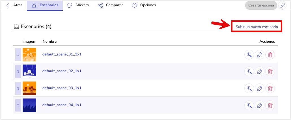This screenshot has height=120, width=291.
Task: Edit default_scene_02_1x1 with pencil icon
Action: (x=259, y=72)
